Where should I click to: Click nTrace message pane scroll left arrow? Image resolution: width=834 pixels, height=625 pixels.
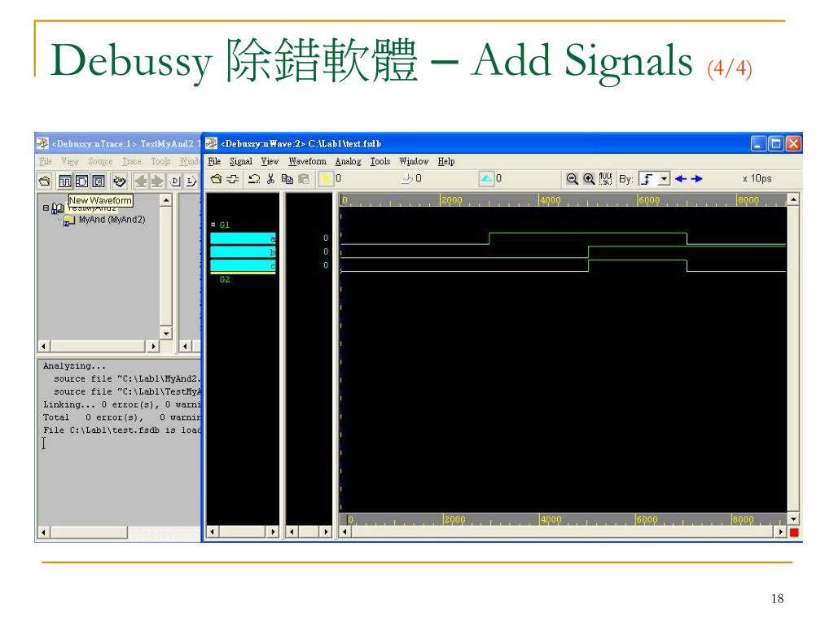tap(44, 532)
